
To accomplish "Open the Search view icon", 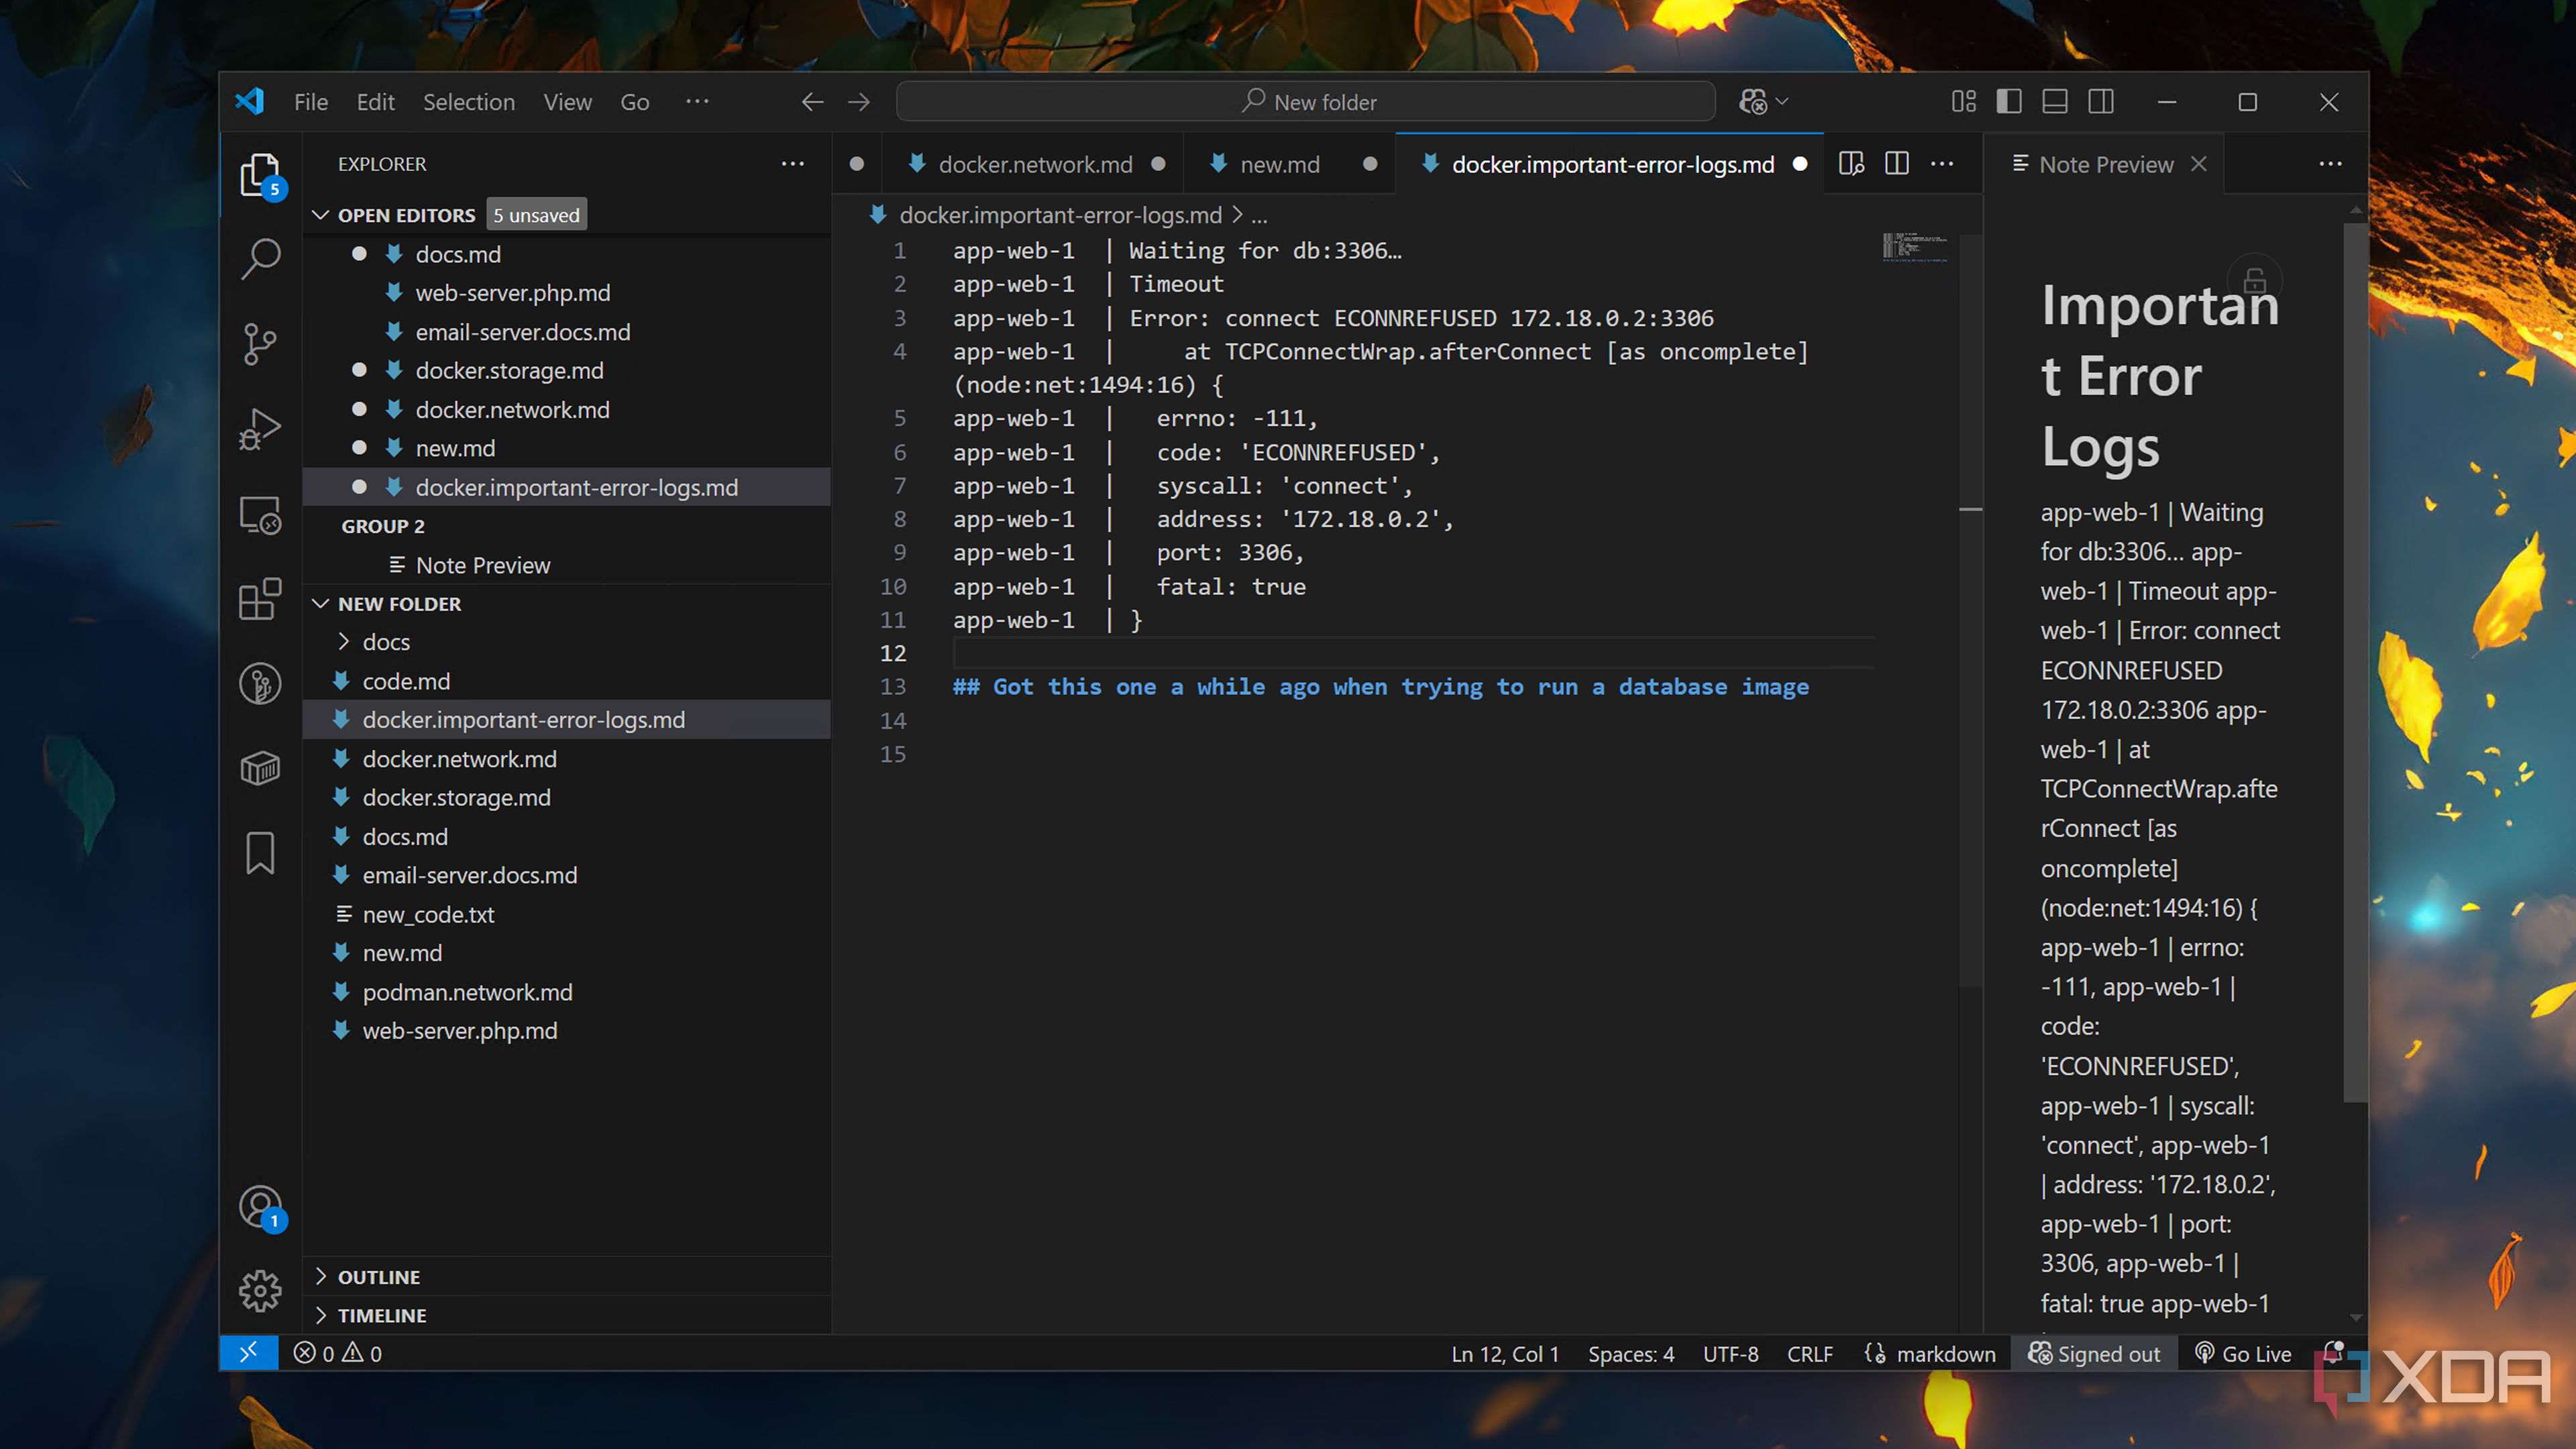I will pos(260,259).
